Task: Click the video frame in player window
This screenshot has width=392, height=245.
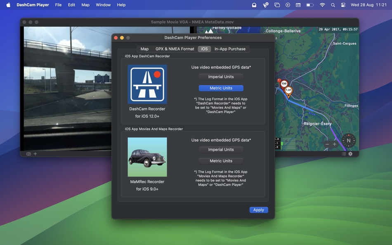Action: [x=68, y=89]
